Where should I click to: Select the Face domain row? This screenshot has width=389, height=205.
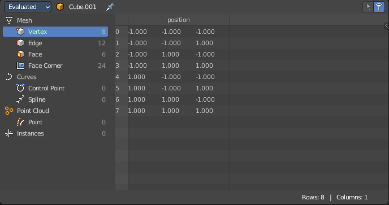click(x=55, y=54)
